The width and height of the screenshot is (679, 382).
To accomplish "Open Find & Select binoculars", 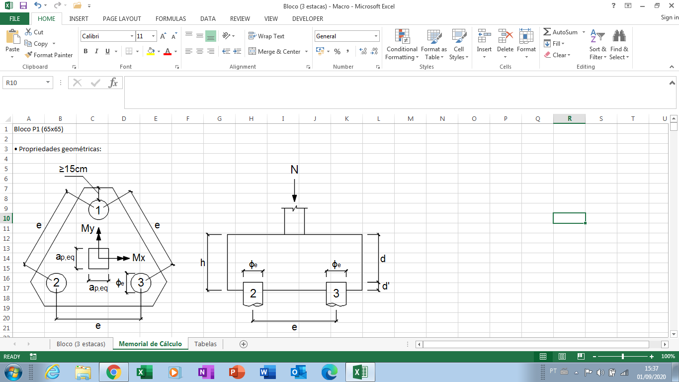I will pyautogui.click(x=619, y=44).
